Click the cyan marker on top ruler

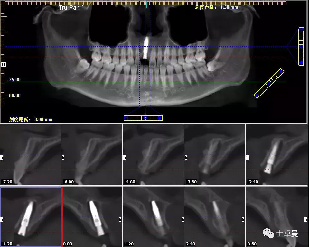[x=147, y=5]
